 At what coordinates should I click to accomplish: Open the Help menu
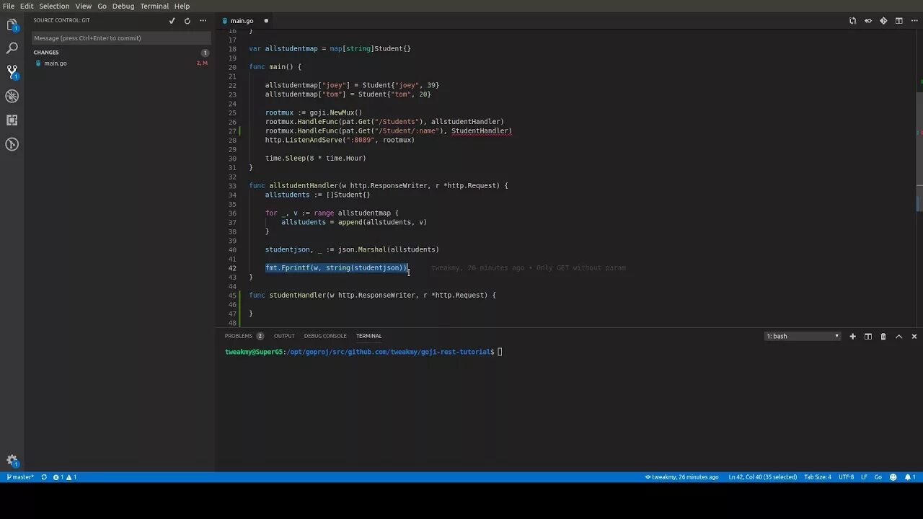pyautogui.click(x=182, y=6)
